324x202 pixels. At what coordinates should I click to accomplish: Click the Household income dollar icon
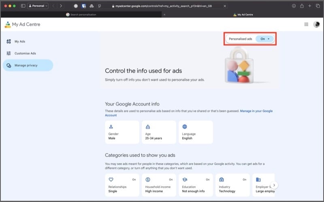[148, 179]
